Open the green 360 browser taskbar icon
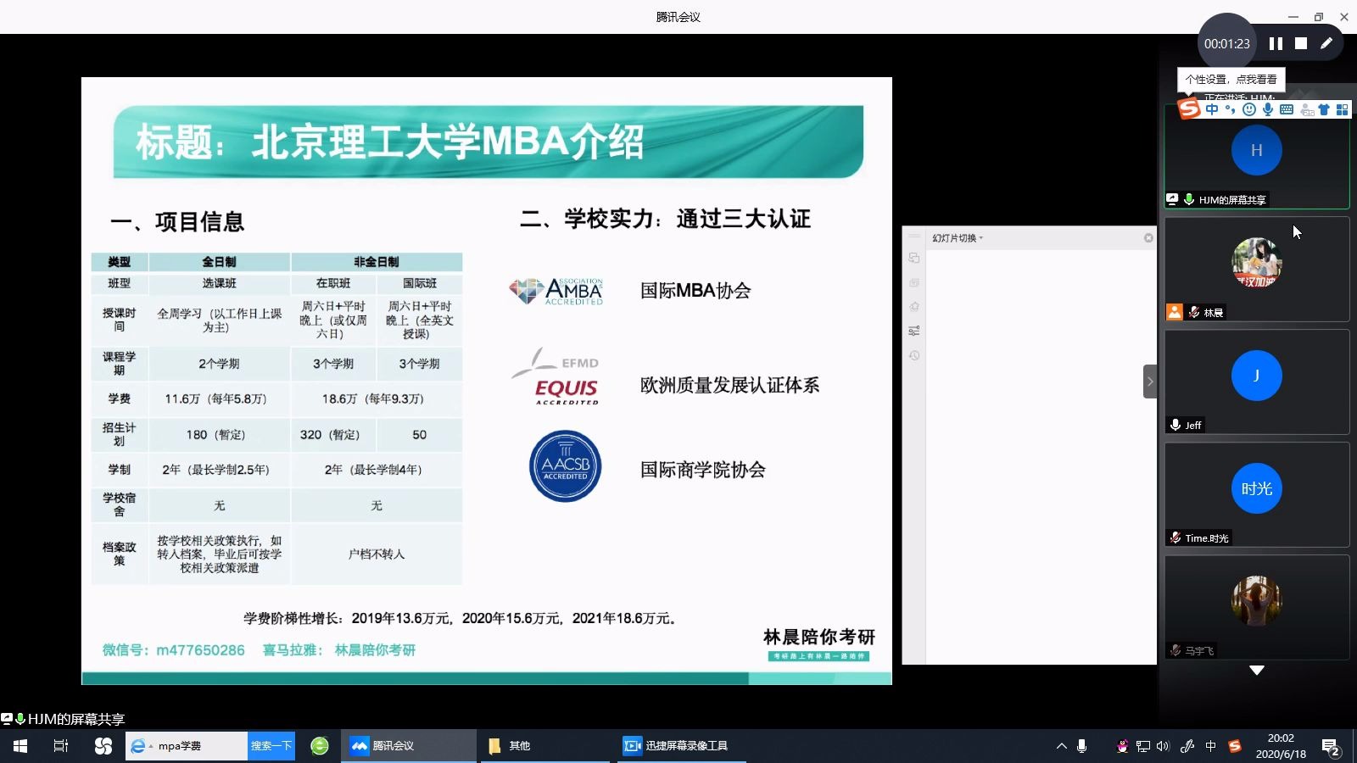The width and height of the screenshot is (1357, 763). pyautogui.click(x=320, y=746)
